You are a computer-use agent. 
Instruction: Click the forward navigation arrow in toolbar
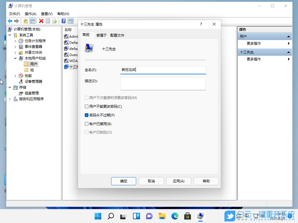tap(17, 21)
